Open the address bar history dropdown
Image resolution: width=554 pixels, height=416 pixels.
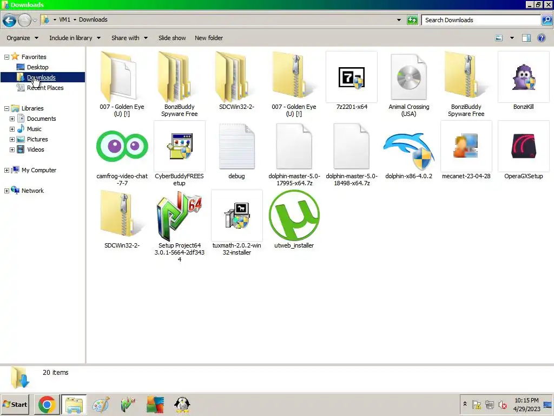click(x=399, y=20)
